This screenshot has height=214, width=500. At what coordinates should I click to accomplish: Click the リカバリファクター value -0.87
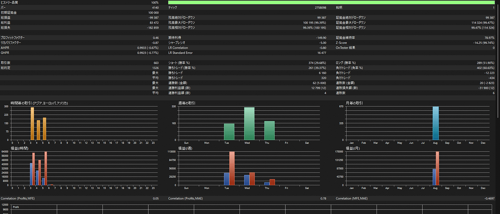click(x=155, y=43)
